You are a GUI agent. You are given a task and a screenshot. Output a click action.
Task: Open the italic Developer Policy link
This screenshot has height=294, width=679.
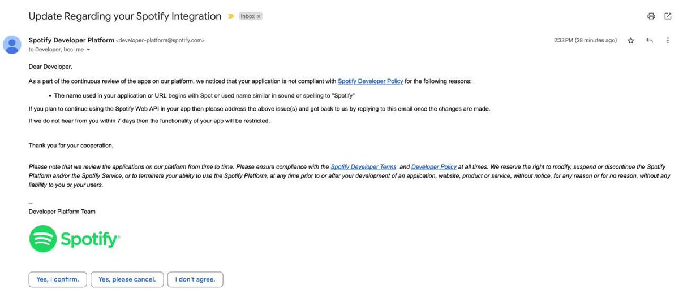(433, 167)
